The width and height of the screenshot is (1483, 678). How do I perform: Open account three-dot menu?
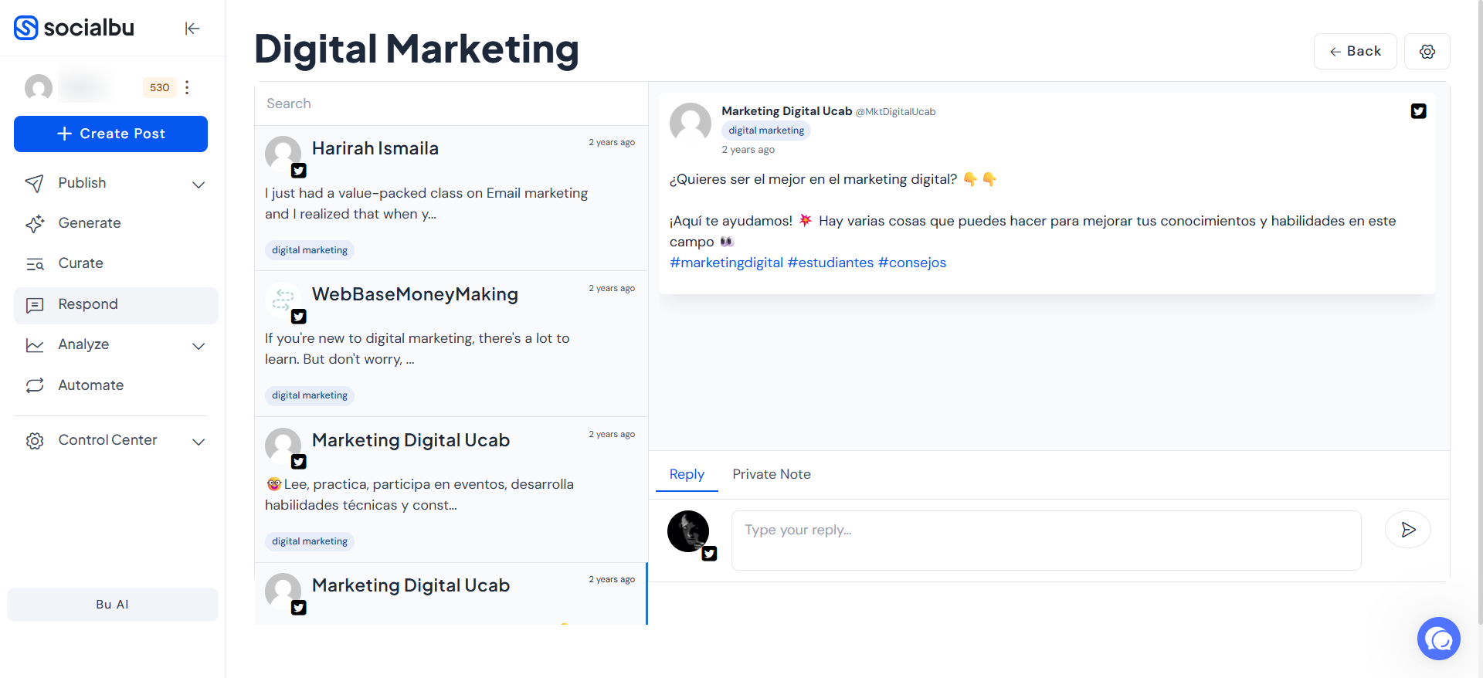pyautogui.click(x=187, y=87)
